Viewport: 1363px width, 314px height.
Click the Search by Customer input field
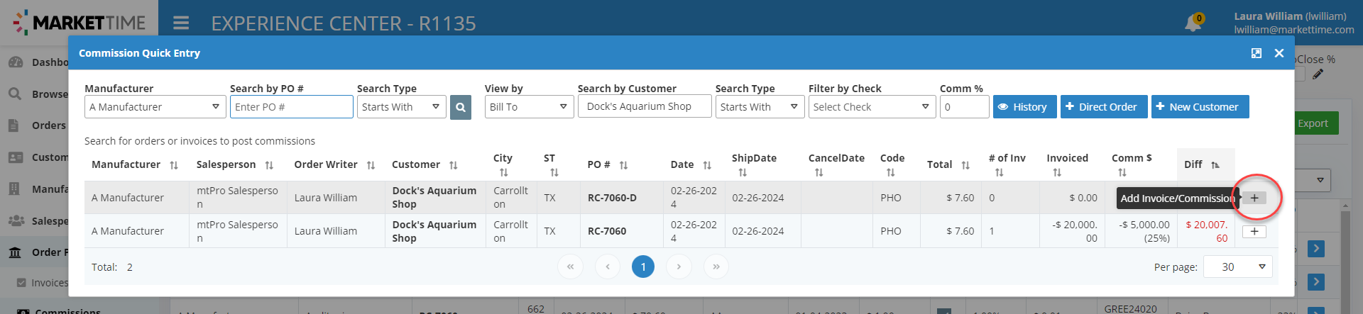click(644, 106)
